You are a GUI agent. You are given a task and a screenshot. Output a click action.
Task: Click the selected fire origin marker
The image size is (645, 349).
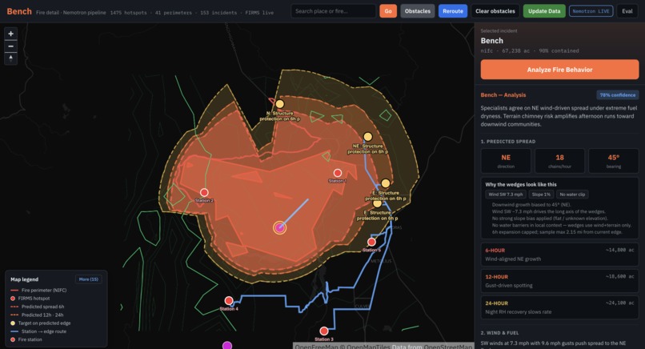click(280, 227)
